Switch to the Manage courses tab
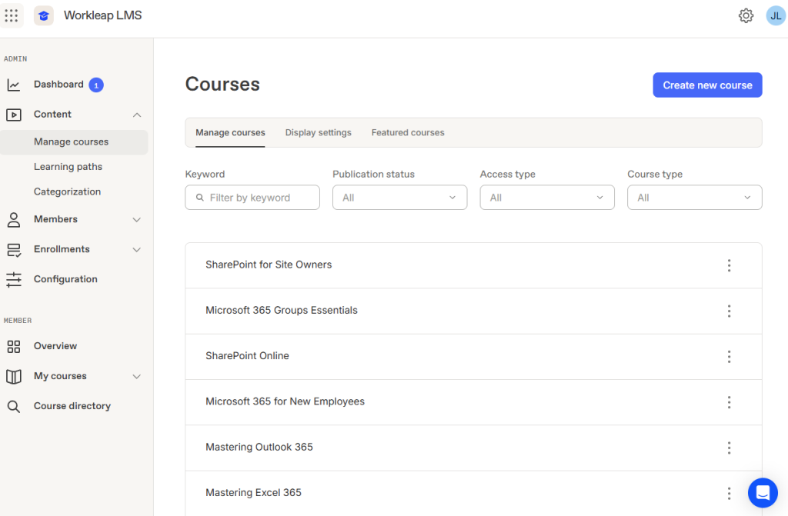 tap(230, 132)
